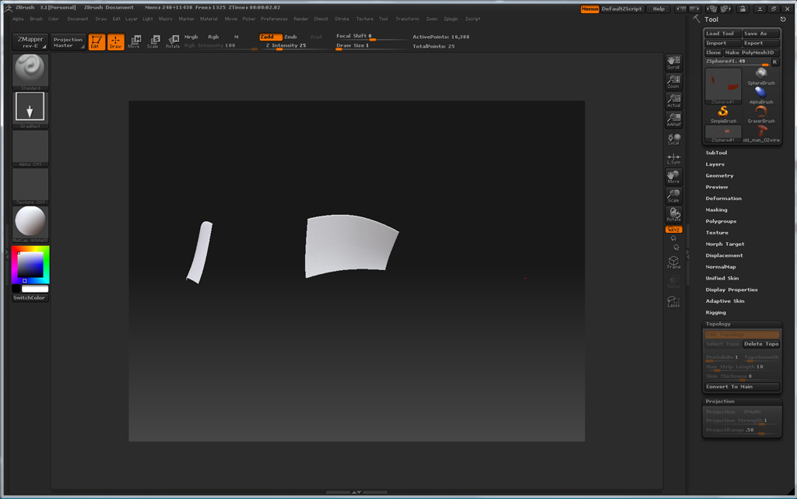Activate the Draw mode button
The width and height of the screenshot is (797, 499).
[116, 42]
